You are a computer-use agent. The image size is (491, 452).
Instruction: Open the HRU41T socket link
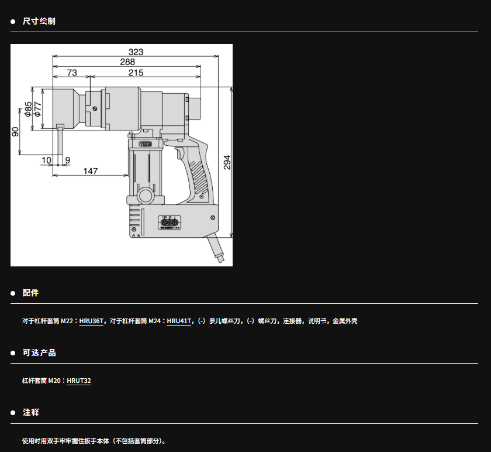tap(179, 321)
